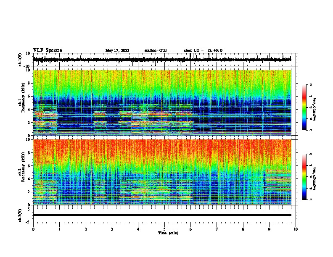Click time axis tick label '8'
This screenshot has height=257, width=333.
pos(243,229)
